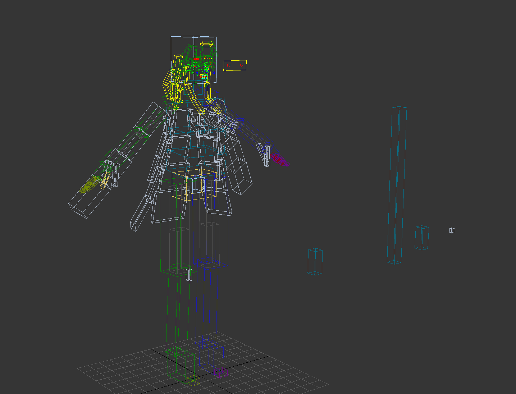516x394 pixels.
Task: Select the small white box at green knee
Action: (x=189, y=275)
